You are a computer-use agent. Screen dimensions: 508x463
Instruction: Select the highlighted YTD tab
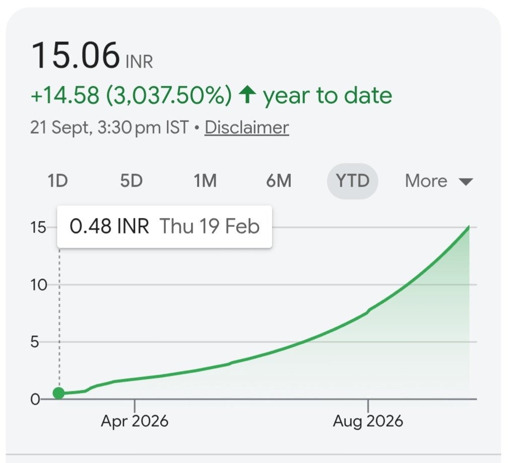352,181
